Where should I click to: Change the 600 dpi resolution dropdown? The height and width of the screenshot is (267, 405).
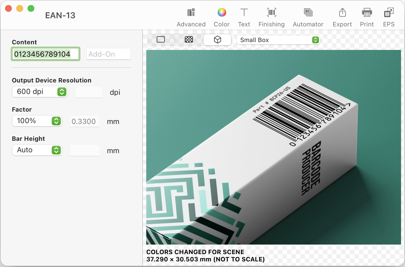click(40, 91)
